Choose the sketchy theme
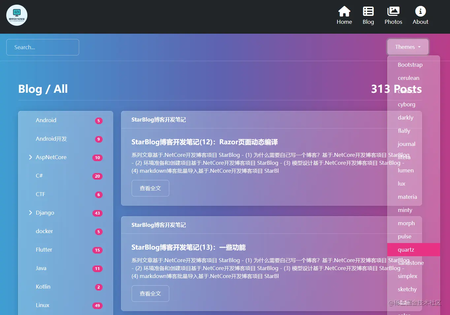 coord(414,289)
